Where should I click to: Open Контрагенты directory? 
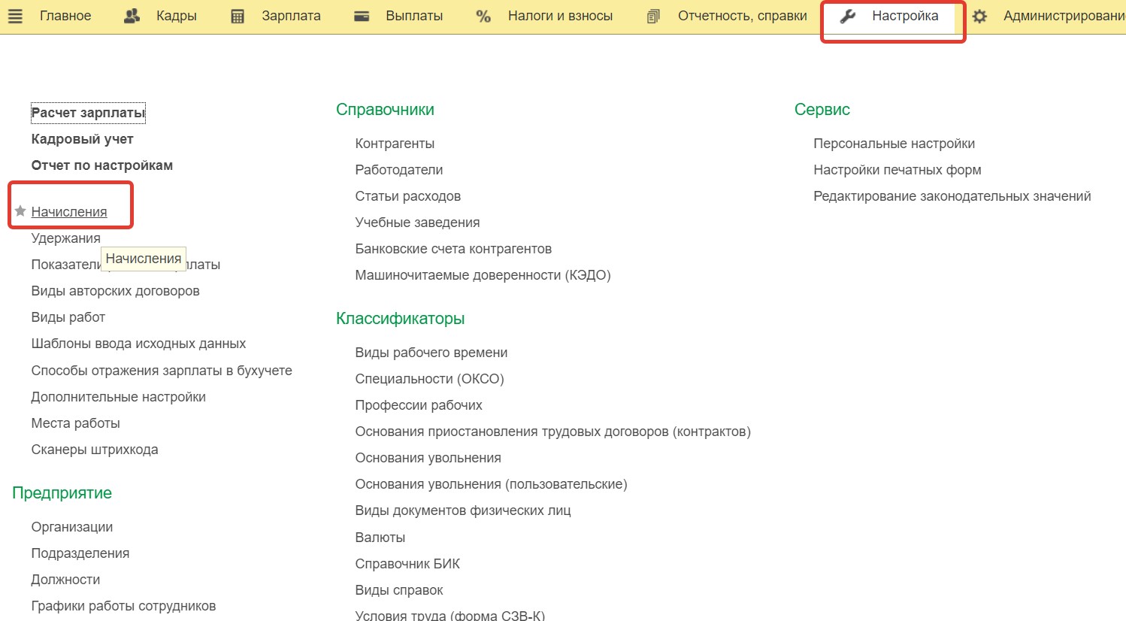(x=395, y=144)
